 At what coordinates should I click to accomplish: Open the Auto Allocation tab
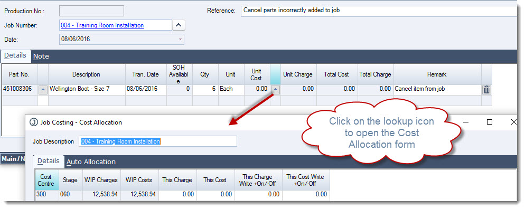click(x=91, y=162)
